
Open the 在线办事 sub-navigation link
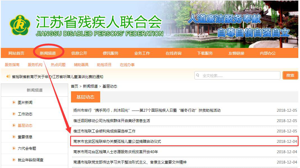[x=127, y=65]
